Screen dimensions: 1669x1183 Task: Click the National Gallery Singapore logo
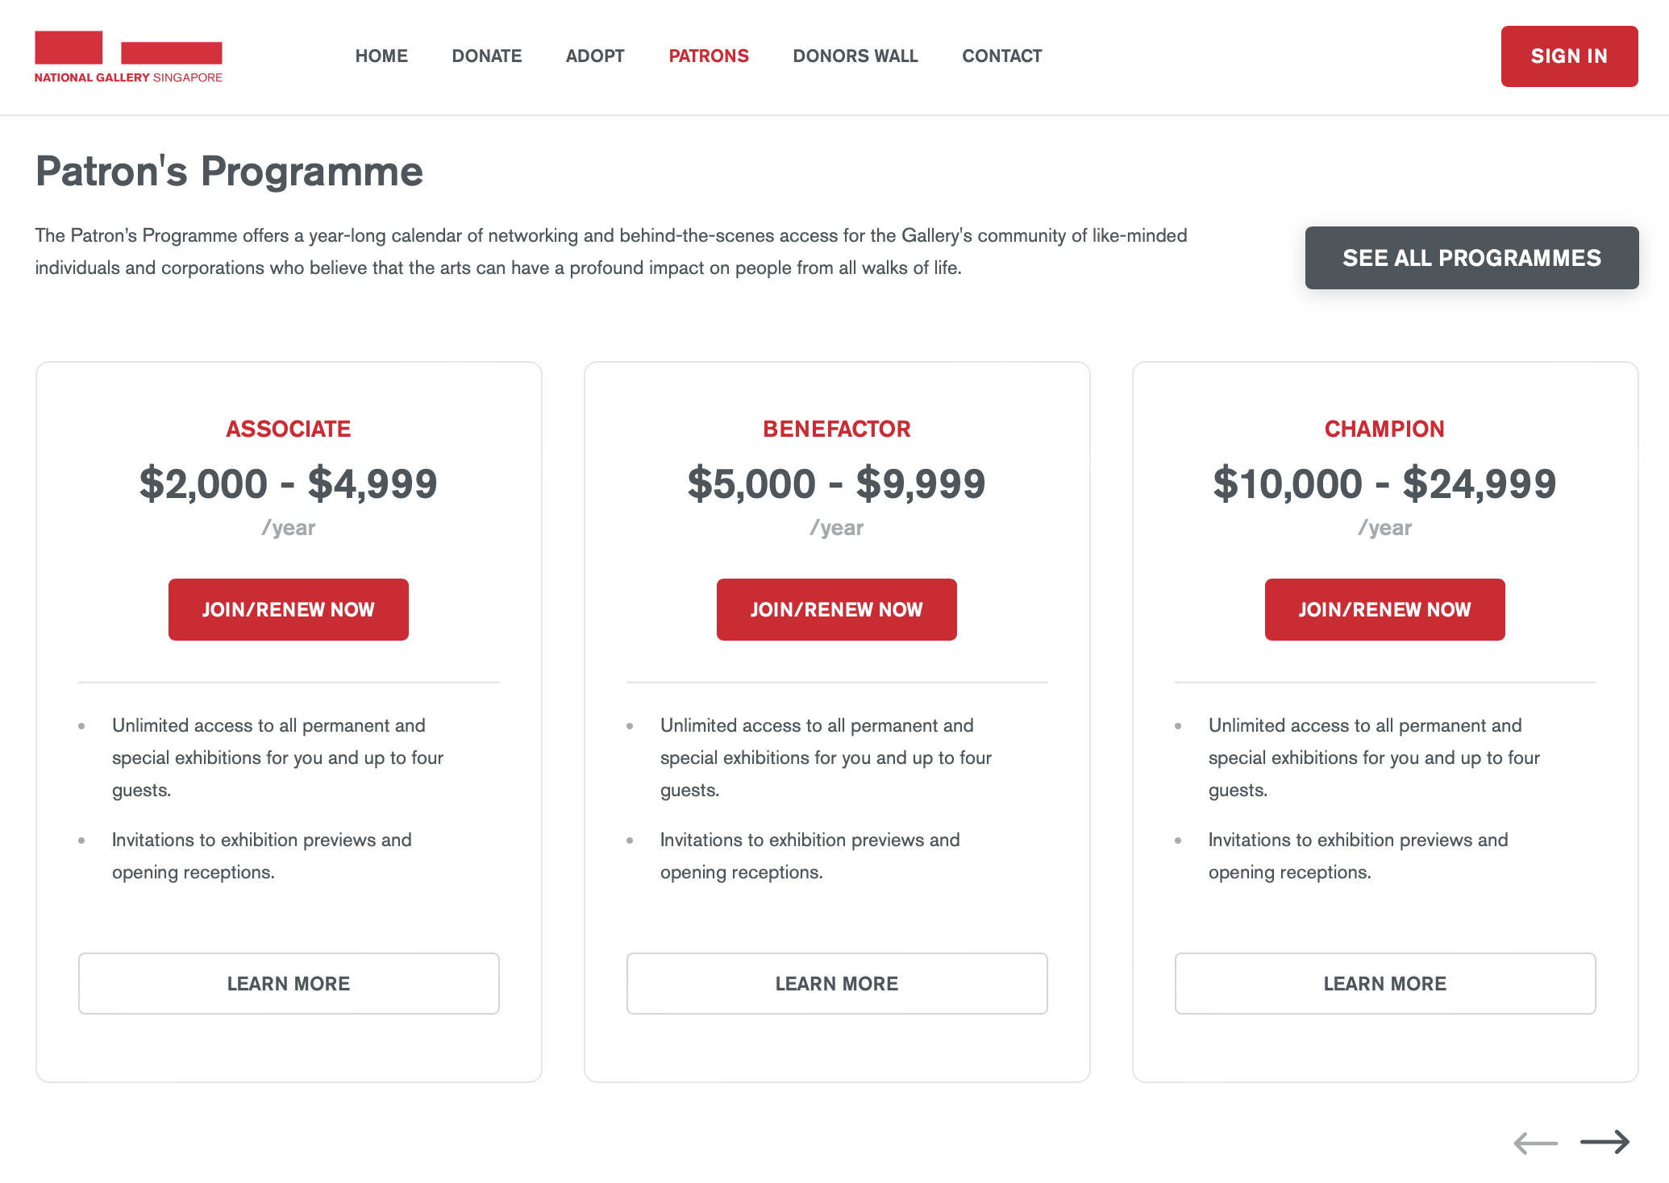point(128,56)
